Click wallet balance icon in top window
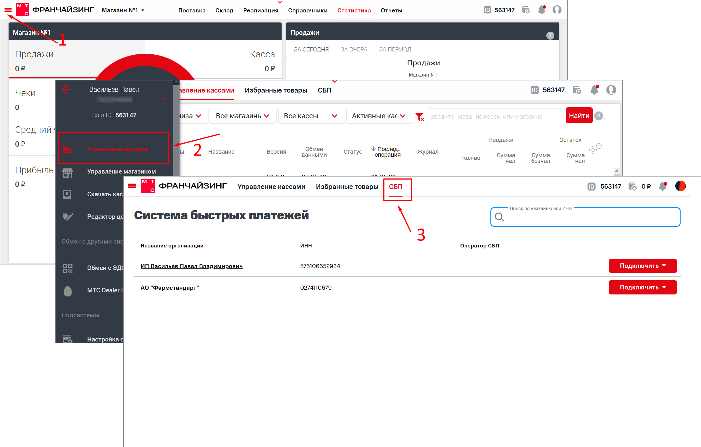The width and height of the screenshot is (701, 447). (x=526, y=10)
